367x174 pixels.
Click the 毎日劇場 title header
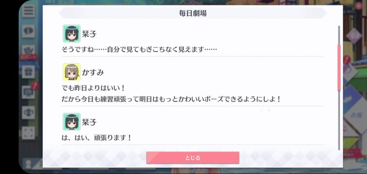pos(193,13)
